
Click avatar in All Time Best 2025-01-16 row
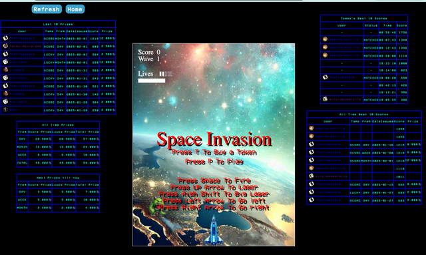[312, 144]
